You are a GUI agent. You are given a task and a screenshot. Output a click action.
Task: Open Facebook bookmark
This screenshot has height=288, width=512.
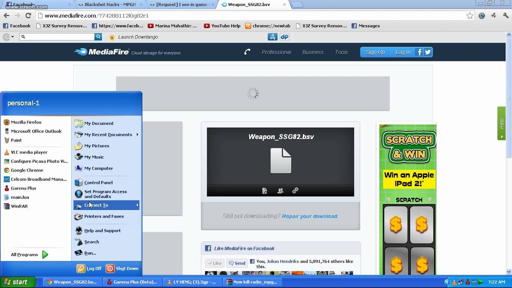[x=17, y=26]
